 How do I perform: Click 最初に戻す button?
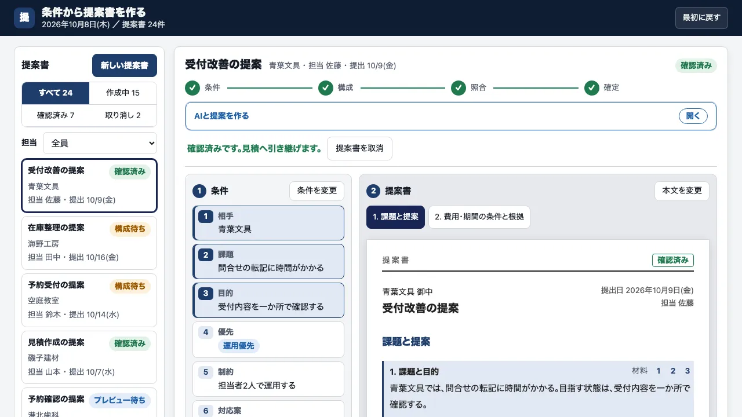(x=701, y=18)
